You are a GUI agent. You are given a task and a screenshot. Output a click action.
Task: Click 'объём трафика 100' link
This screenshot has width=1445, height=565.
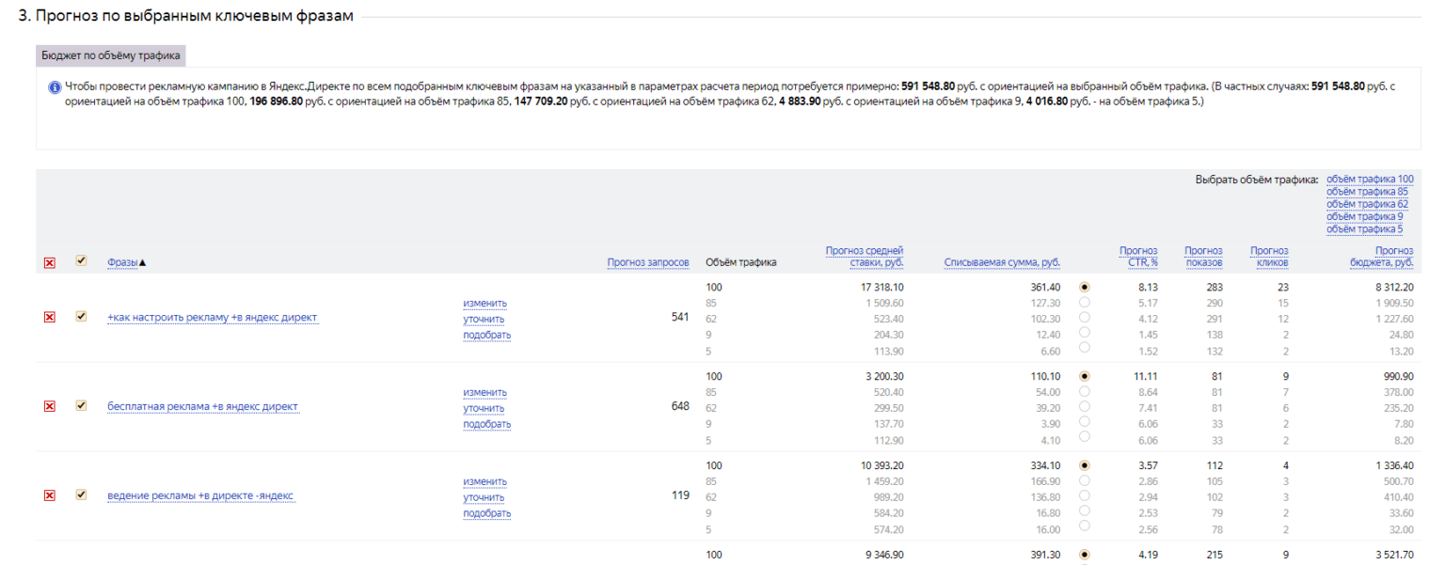click(1369, 179)
